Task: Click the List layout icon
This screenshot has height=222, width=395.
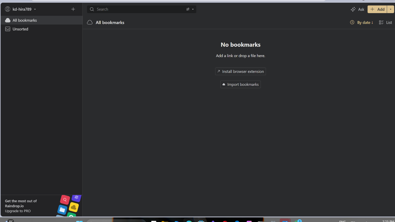Action: (x=381, y=22)
